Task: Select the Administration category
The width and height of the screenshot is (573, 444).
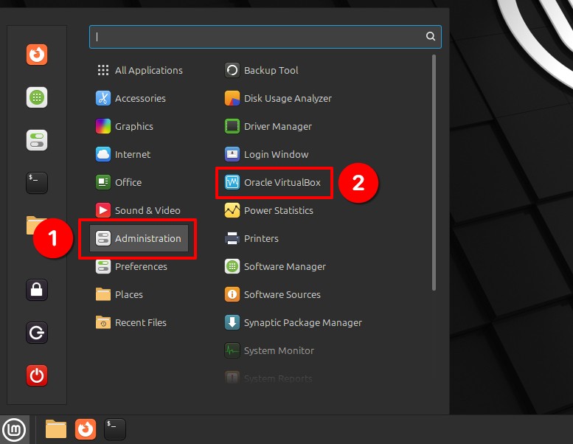Action: 139,238
